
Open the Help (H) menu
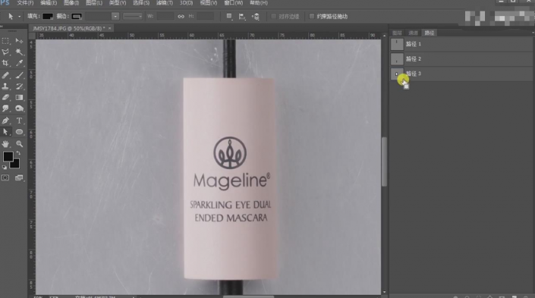[x=259, y=3]
